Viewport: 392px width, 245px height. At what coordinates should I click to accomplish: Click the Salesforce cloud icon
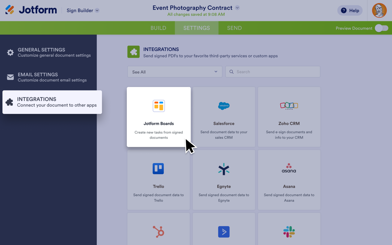tap(224, 106)
